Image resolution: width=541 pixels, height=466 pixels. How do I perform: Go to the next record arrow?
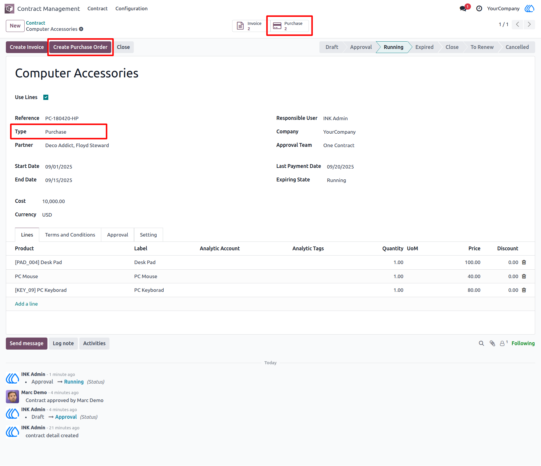pyautogui.click(x=529, y=24)
